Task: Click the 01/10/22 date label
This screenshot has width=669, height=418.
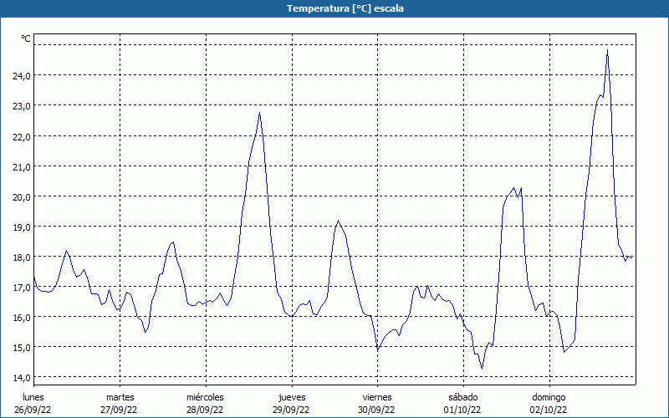Action: (462, 410)
